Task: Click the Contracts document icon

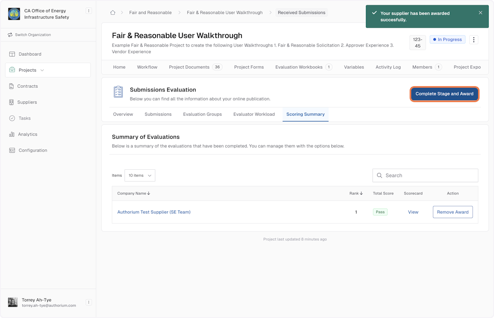Action: (x=12, y=86)
